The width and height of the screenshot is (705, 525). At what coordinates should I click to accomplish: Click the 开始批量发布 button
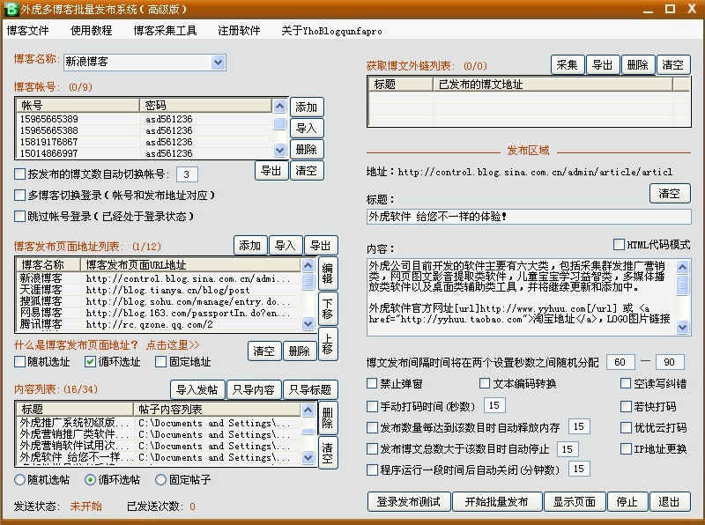click(497, 501)
